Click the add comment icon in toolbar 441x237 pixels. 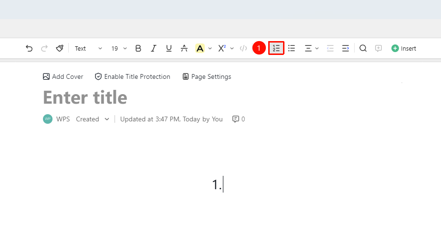(378, 48)
